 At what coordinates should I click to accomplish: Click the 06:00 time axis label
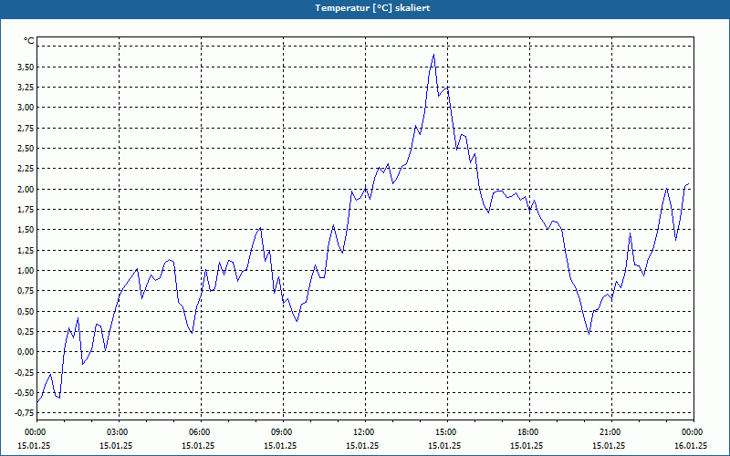201,432
